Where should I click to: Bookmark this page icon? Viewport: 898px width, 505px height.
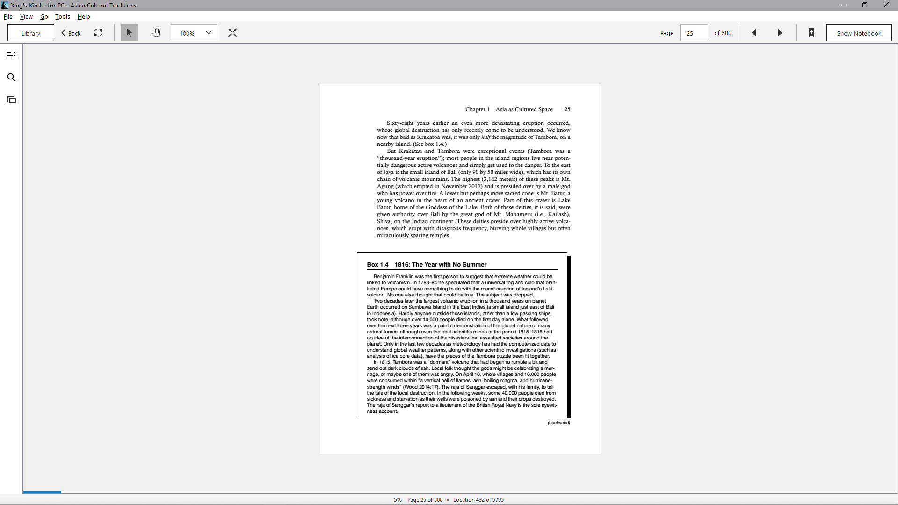pyautogui.click(x=811, y=33)
